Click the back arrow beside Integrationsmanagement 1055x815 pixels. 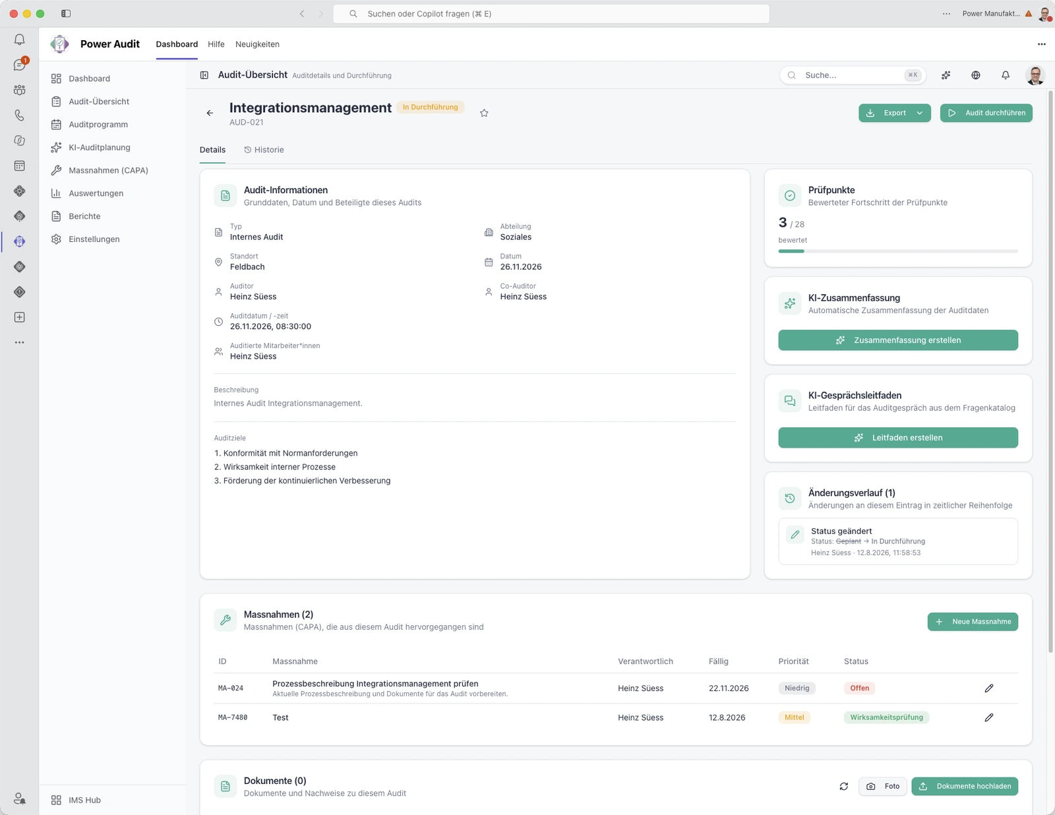coord(210,113)
